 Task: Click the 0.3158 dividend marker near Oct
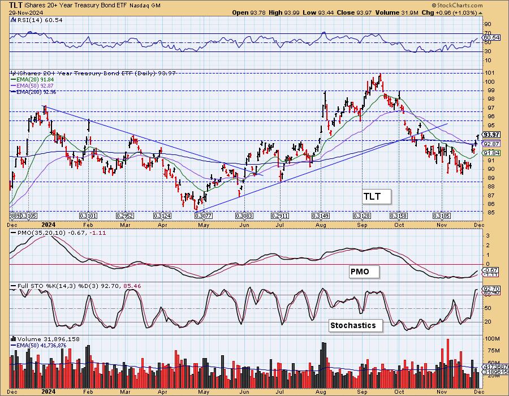(399, 216)
